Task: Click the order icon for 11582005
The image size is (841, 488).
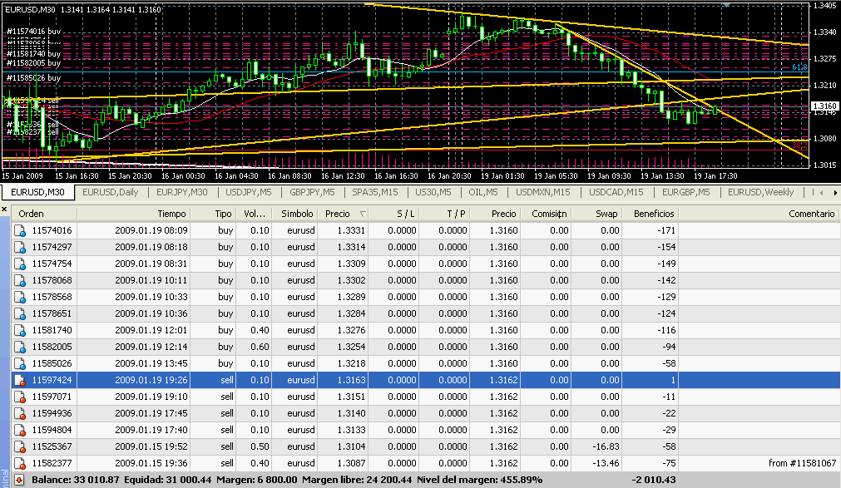Action: (x=19, y=347)
